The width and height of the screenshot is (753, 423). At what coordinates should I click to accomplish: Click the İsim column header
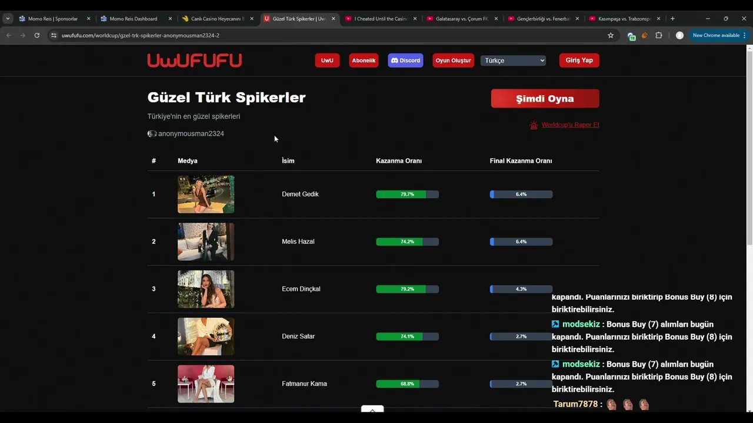click(x=288, y=161)
